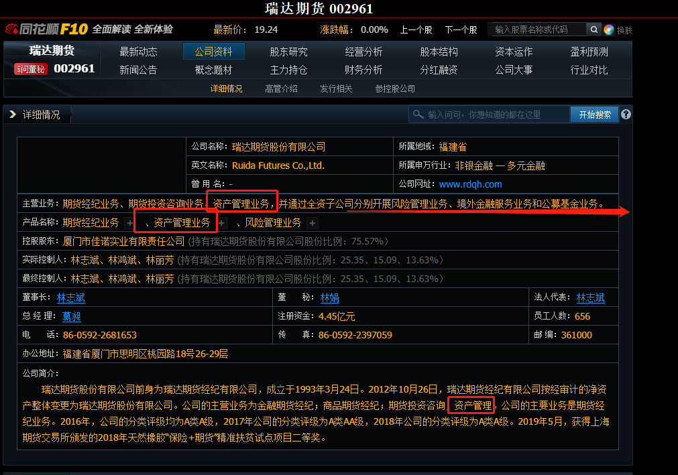Open the 概念题材 menu
The image size is (678, 475).
pos(214,70)
